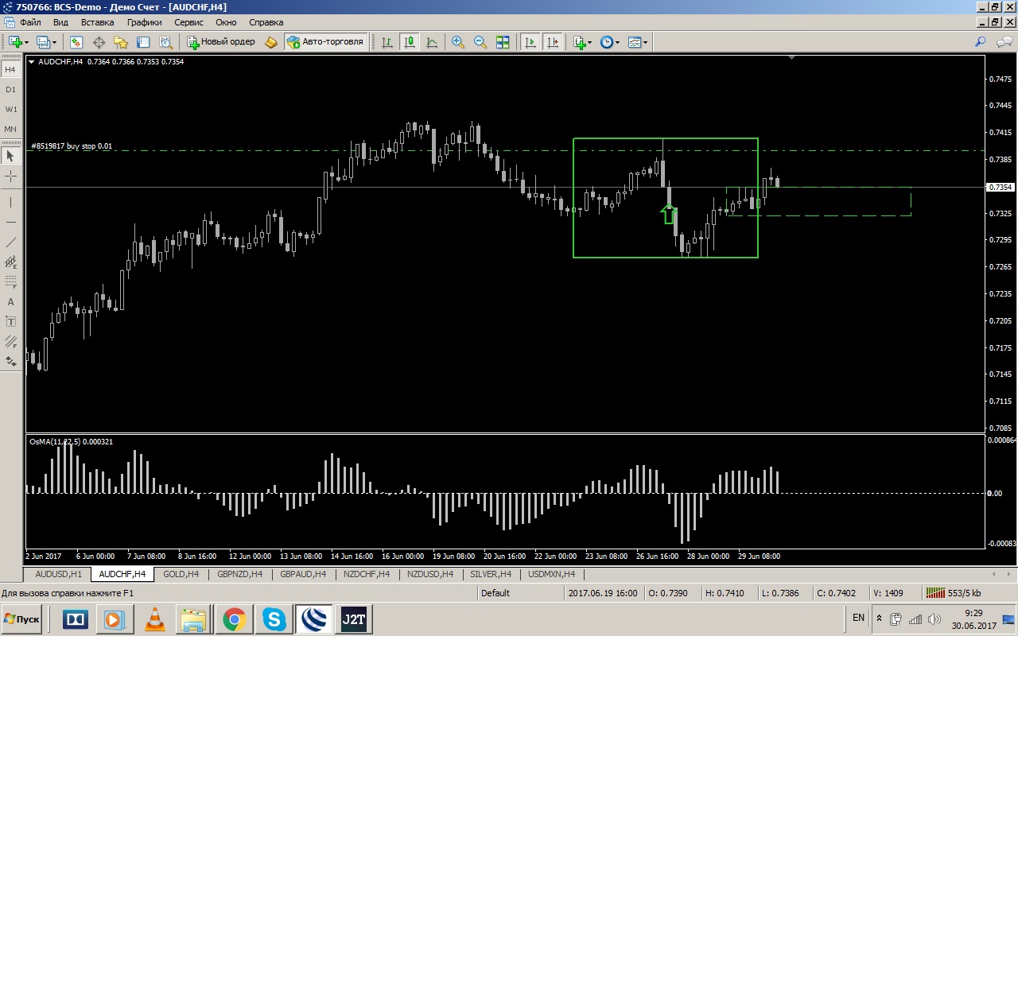Open the Сервис menu
This screenshot has height=989, width=1018.
click(188, 22)
